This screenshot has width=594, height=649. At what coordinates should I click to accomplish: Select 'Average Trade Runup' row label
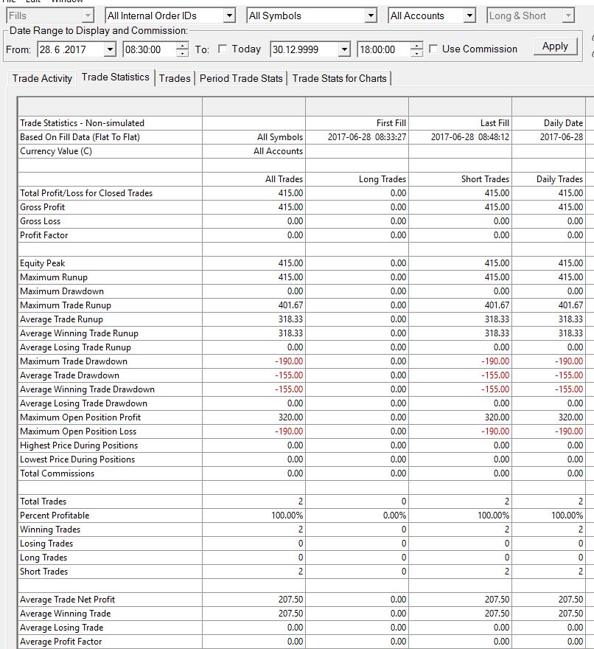[x=61, y=319]
